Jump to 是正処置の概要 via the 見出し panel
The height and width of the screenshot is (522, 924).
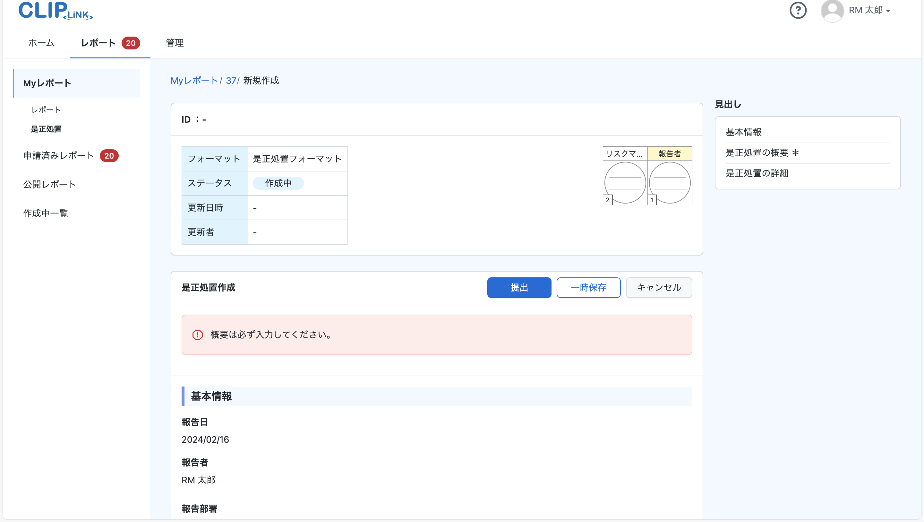762,152
